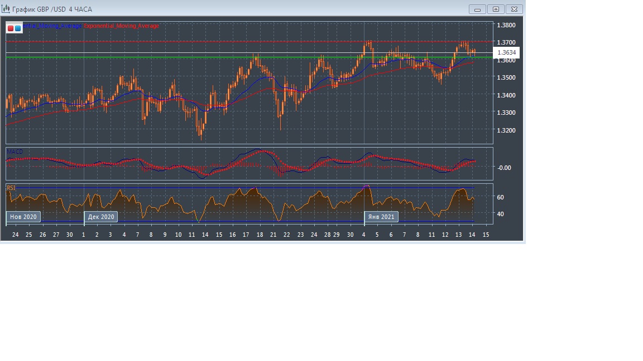Click the red square chart icon
This screenshot has height=361, width=643.
coord(11,28)
